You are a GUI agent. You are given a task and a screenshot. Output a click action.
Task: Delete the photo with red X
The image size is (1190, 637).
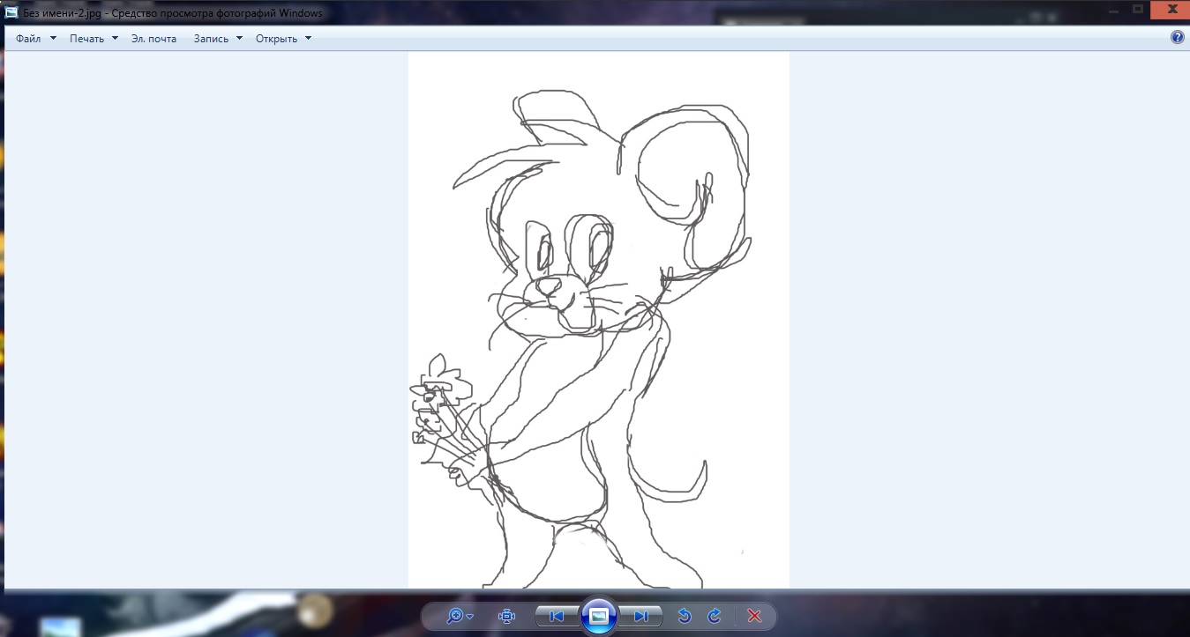pos(754,617)
